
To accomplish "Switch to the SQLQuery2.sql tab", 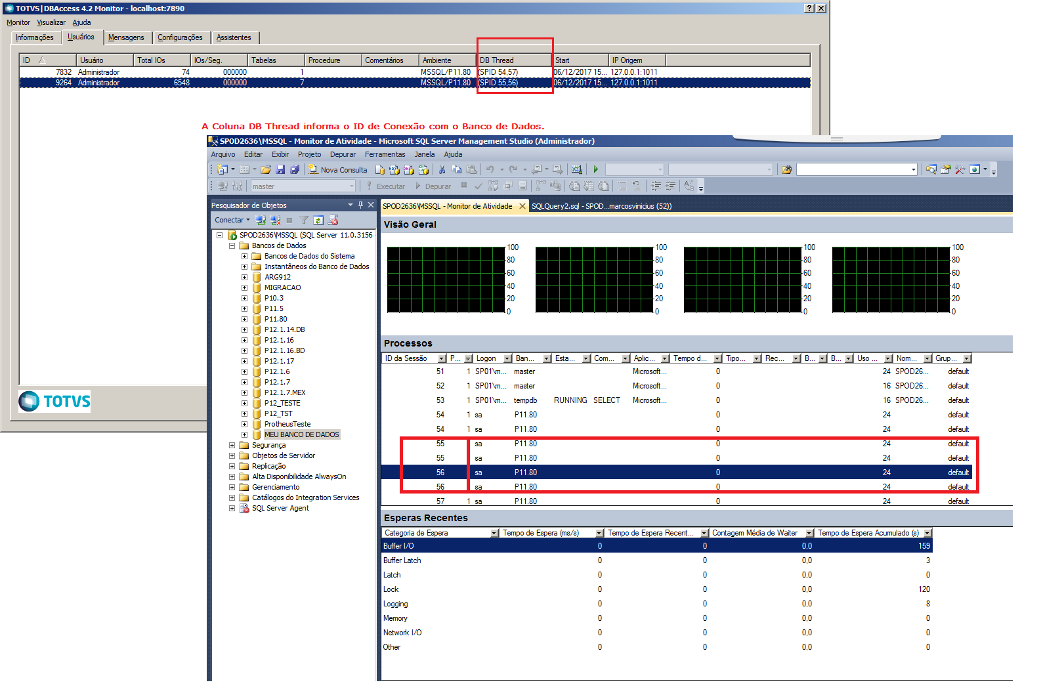I will [x=601, y=206].
